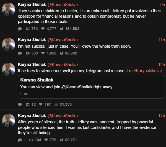Screen dimensions: 166x147
Task: Click the @KarynaShuliak handle on the top tweet
Action: pyautogui.click(x=63, y=5)
